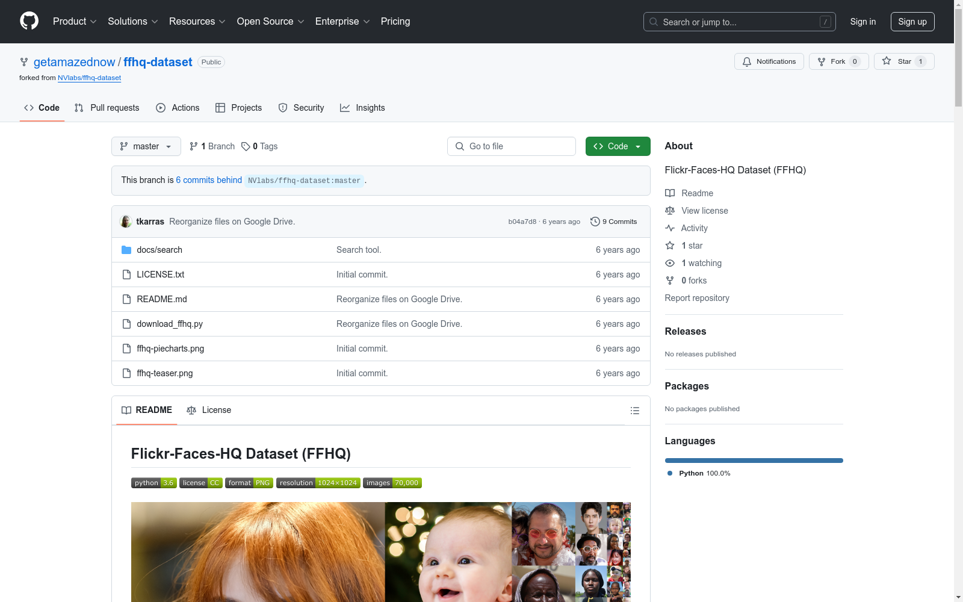View the 1 star stargazers
963x602 pixels.
pos(684,246)
